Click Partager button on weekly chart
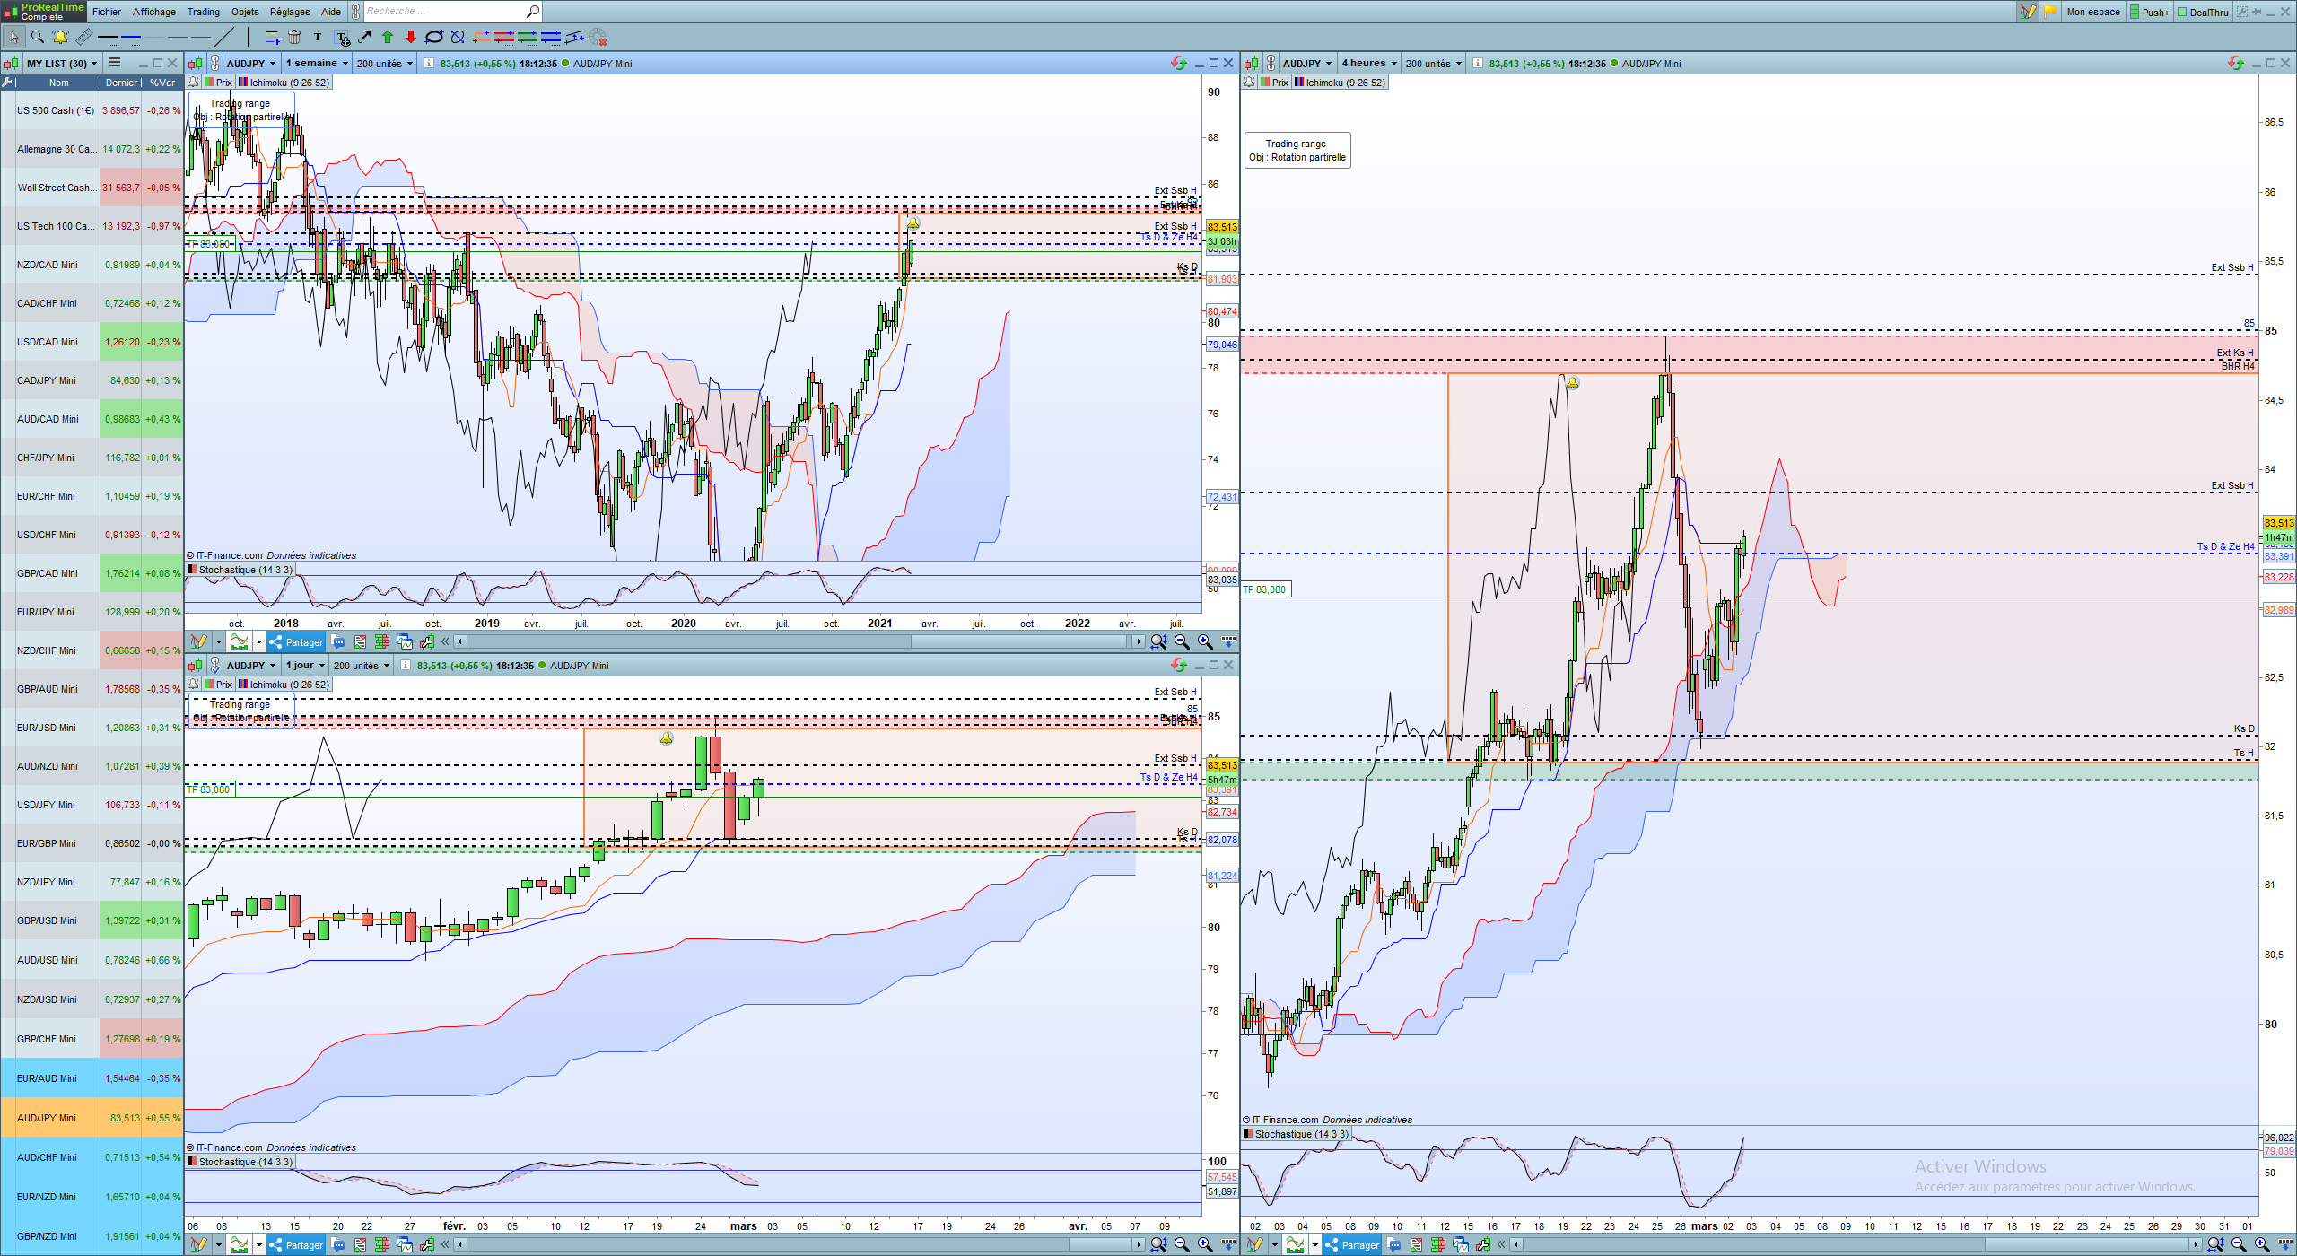 pos(296,641)
